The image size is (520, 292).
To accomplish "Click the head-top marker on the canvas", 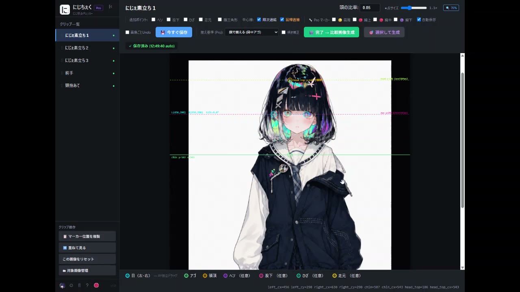I will pyautogui.click(x=290, y=80).
